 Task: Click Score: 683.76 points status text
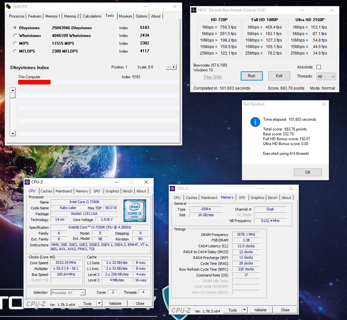pyautogui.click(x=286, y=88)
